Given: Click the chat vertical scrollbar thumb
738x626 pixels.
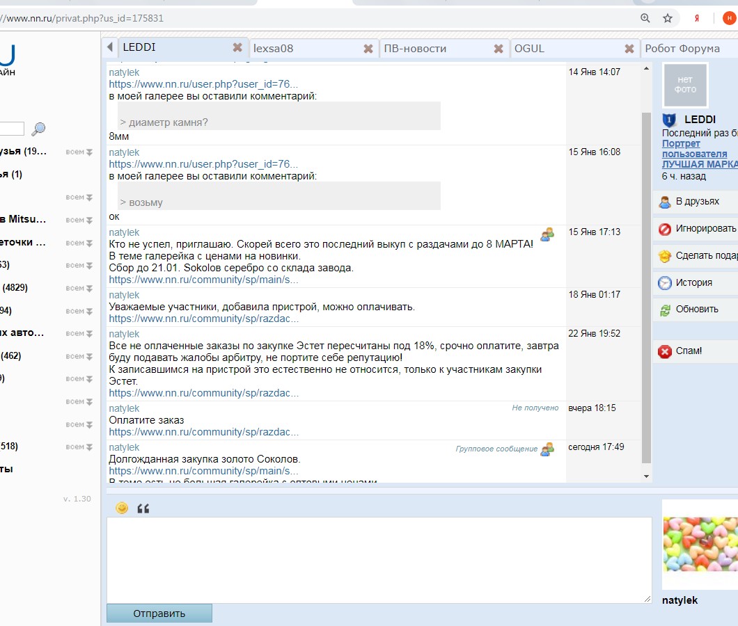Looking at the screenshot, I should 646,288.
